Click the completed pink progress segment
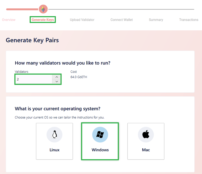 point(23,9)
